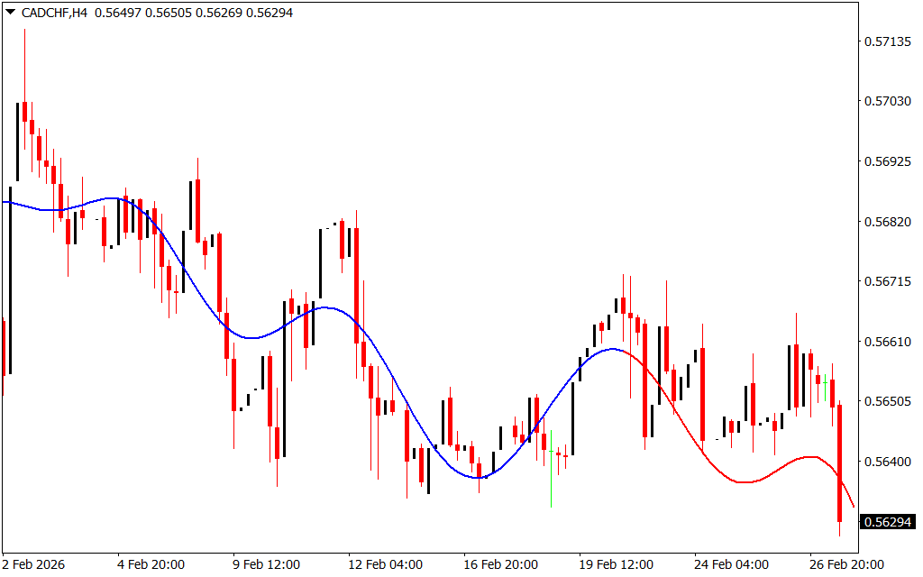This screenshot has width=923, height=577.
Task: Click the highlighted 0.56294 current price tag
Action: (888, 522)
